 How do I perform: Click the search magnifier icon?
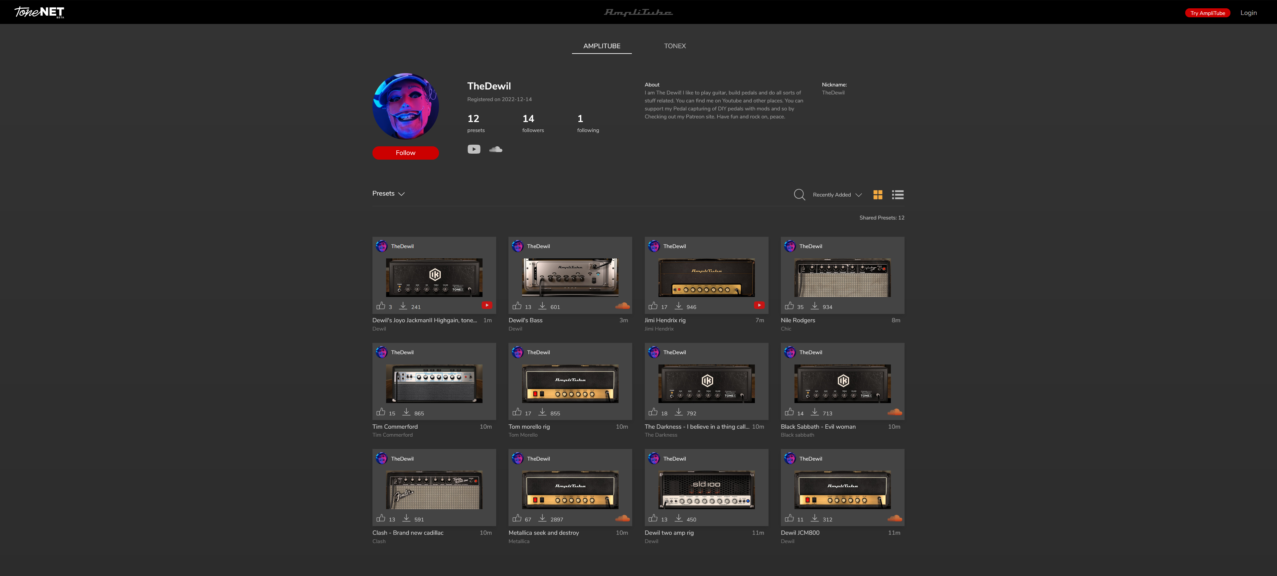(799, 194)
